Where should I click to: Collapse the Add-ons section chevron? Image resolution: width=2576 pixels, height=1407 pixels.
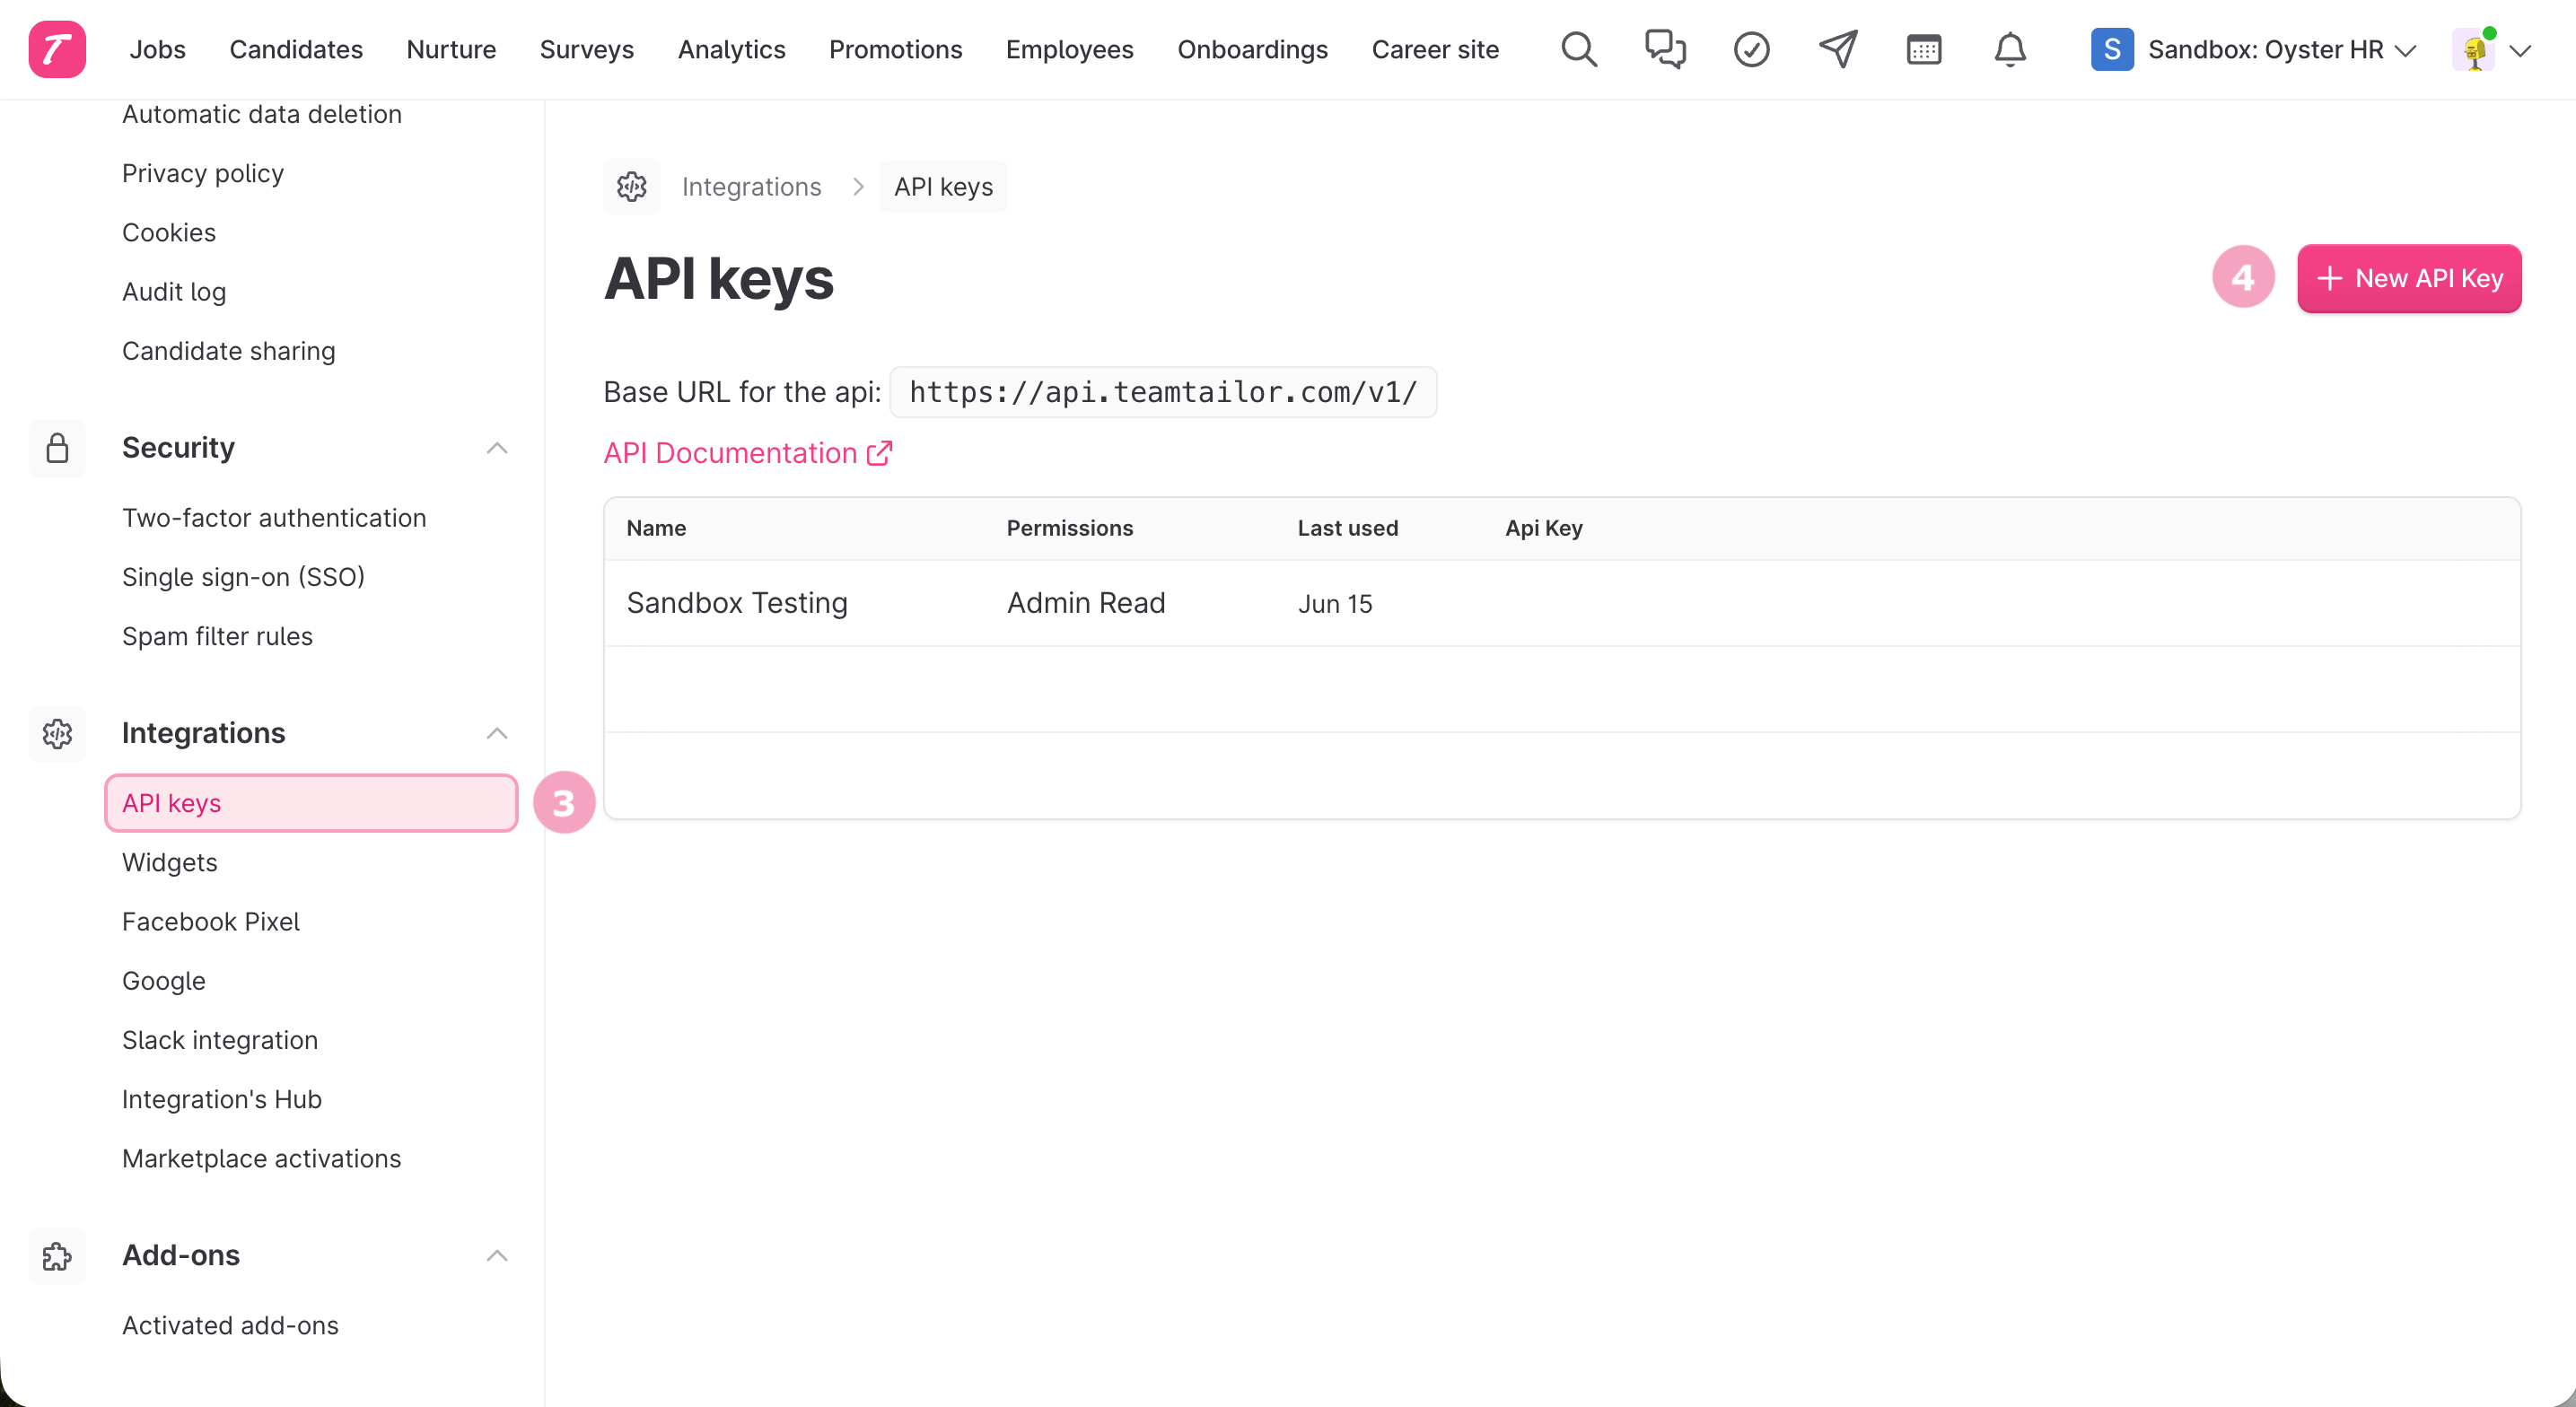click(497, 1255)
